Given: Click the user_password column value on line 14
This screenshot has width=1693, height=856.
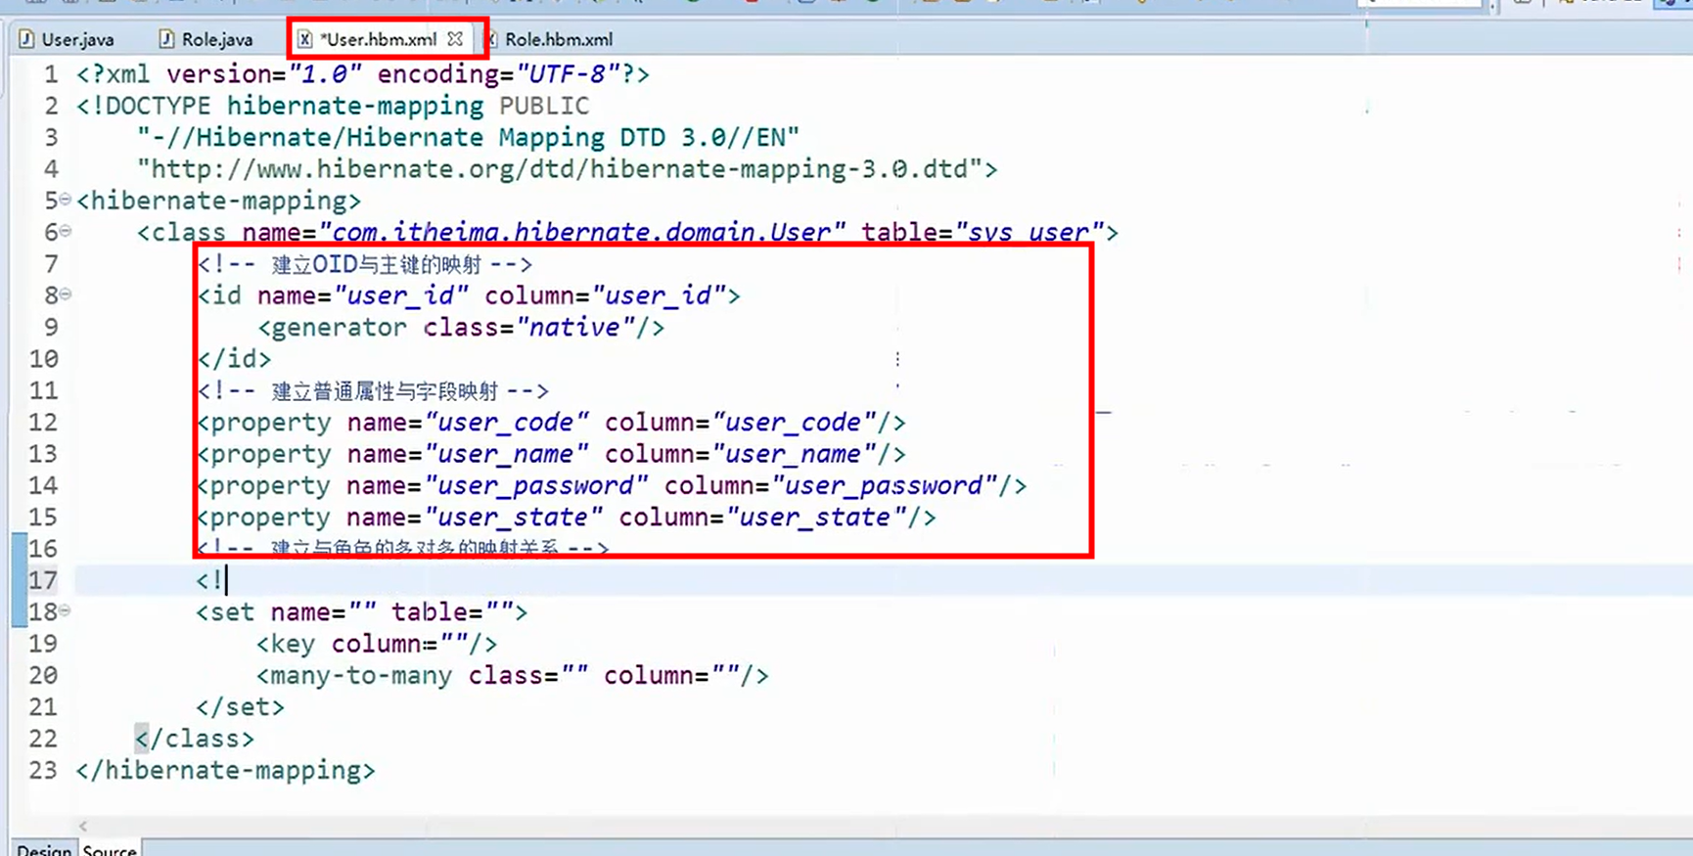Looking at the screenshot, I should pyautogui.click(x=884, y=485).
